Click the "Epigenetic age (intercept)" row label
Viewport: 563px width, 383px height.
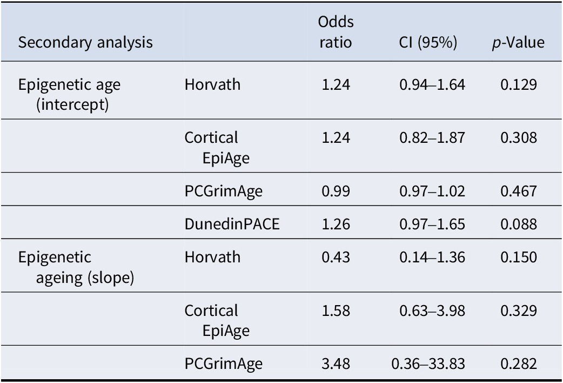click(x=70, y=94)
